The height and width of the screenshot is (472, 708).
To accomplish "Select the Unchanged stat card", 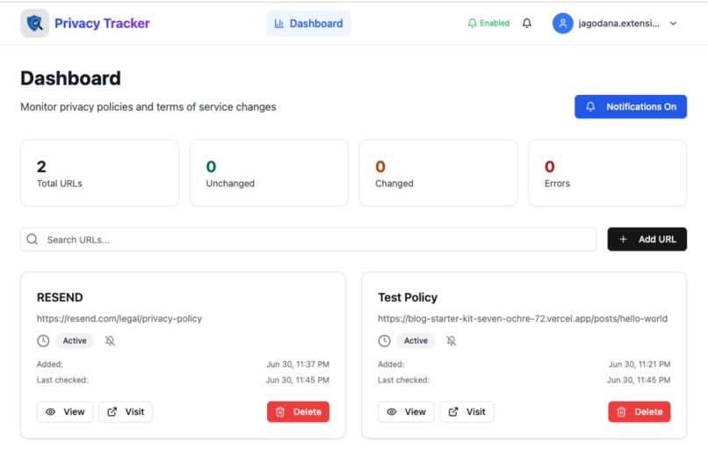I will (x=269, y=173).
